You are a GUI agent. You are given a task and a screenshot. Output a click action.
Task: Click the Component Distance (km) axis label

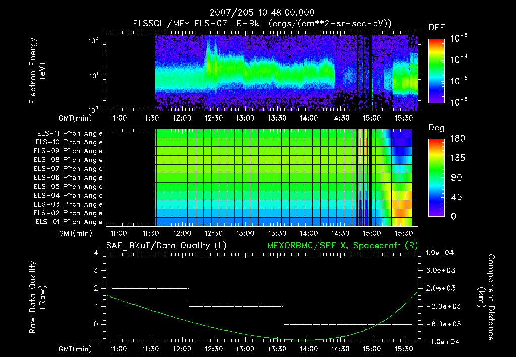pos(486,297)
